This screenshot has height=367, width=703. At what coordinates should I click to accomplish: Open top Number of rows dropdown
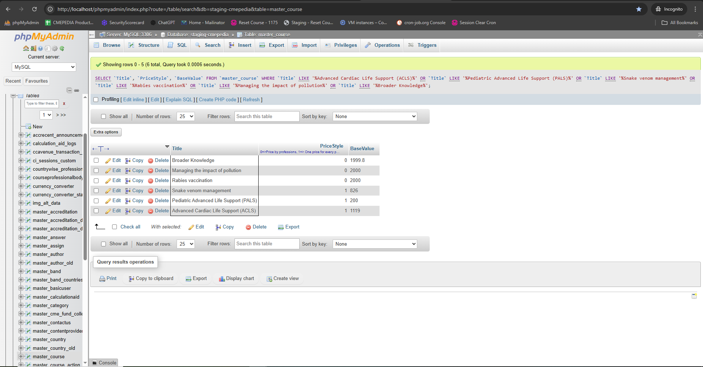coord(185,117)
